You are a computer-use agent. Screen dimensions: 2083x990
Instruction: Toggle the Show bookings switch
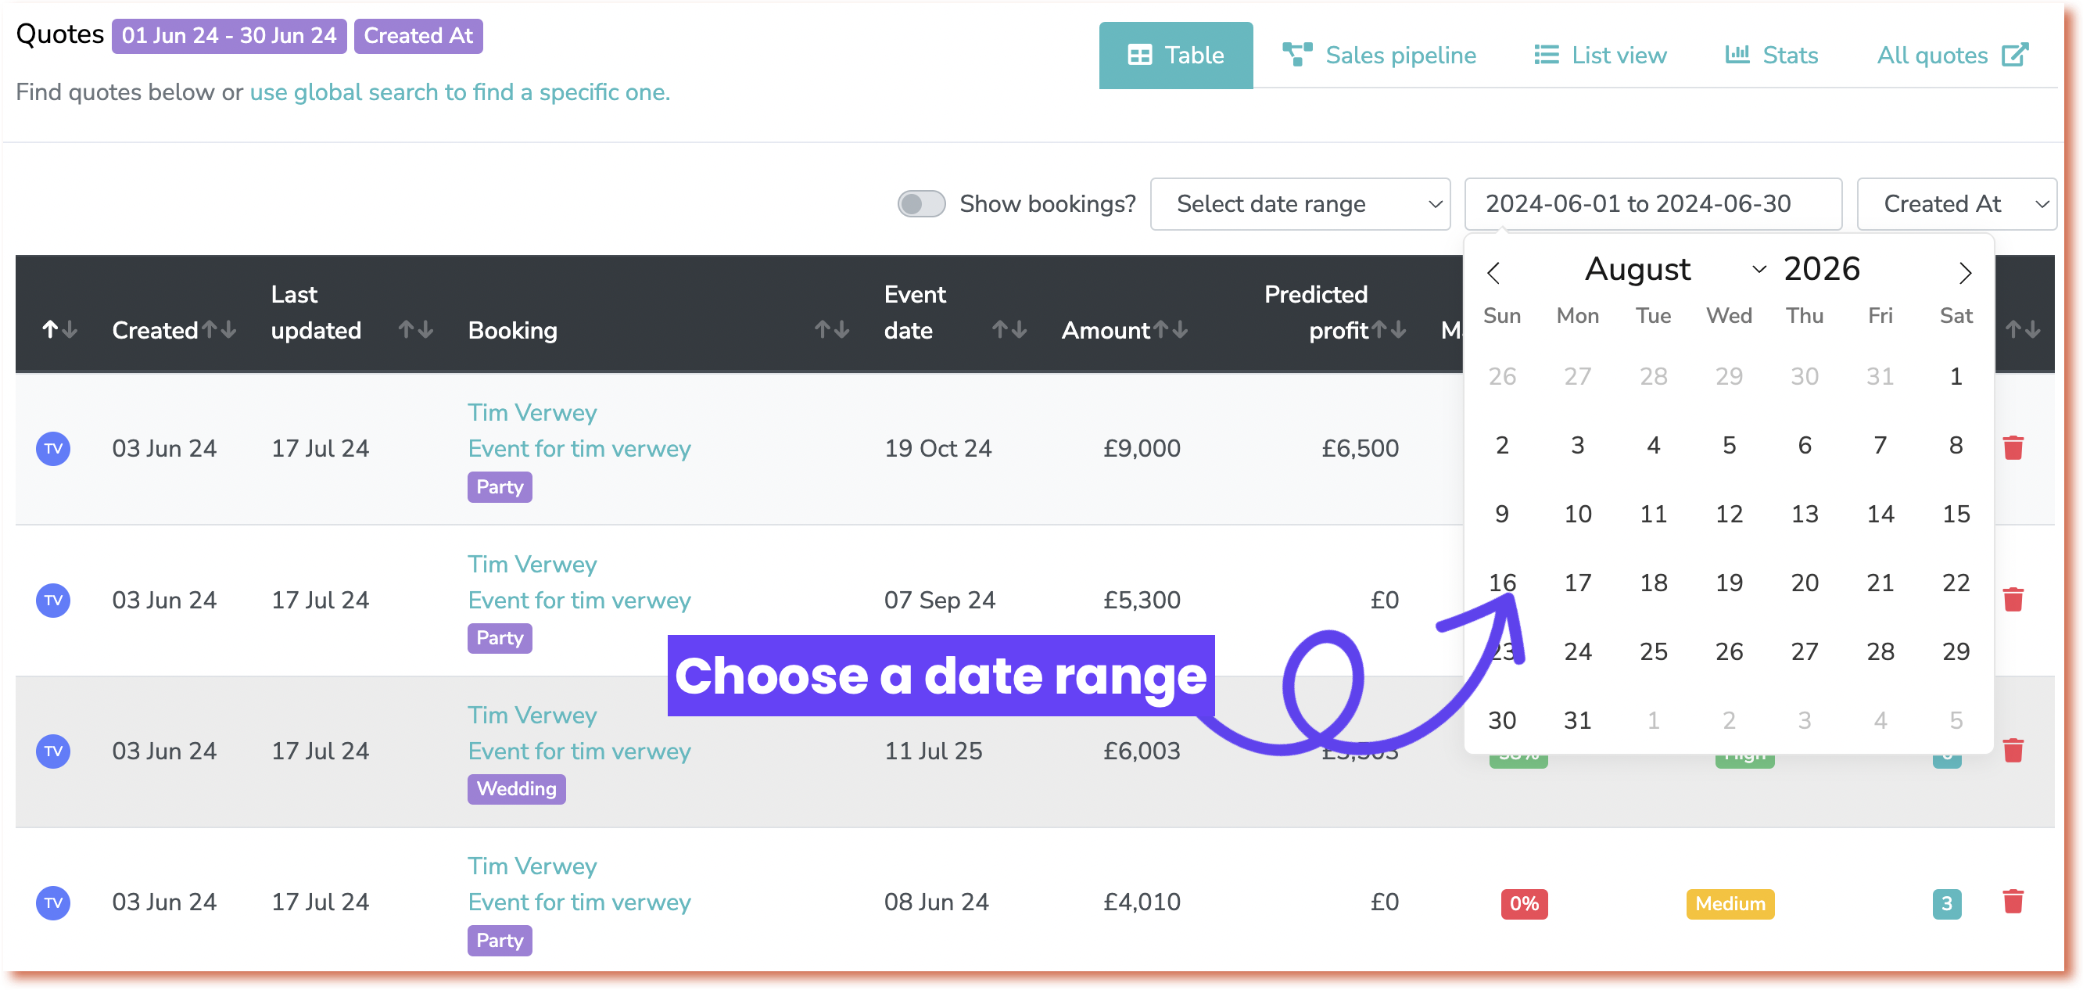point(921,204)
